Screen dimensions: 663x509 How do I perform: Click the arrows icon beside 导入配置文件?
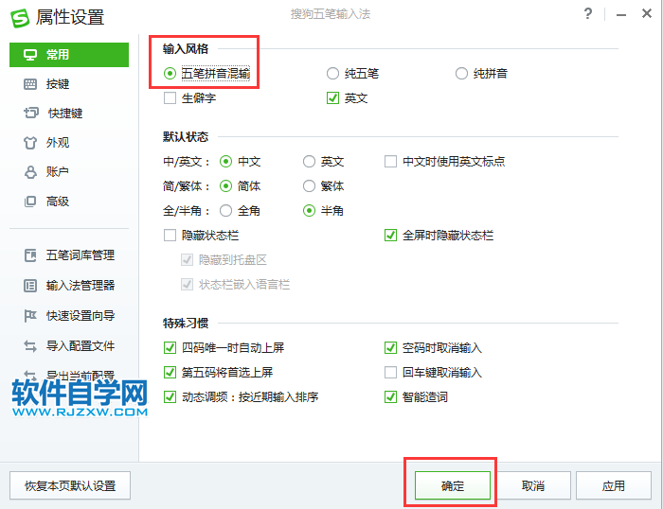pos(30,346)
